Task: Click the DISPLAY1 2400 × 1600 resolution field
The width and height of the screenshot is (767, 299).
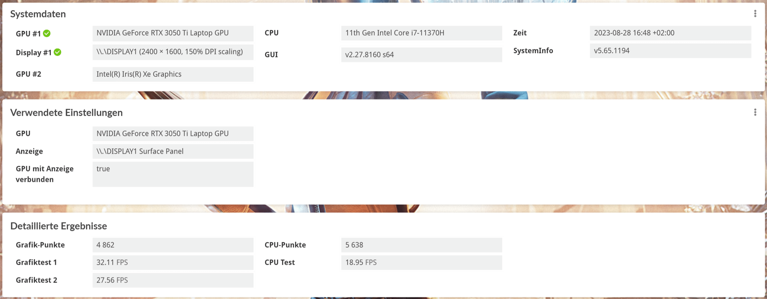Action: 173,52
